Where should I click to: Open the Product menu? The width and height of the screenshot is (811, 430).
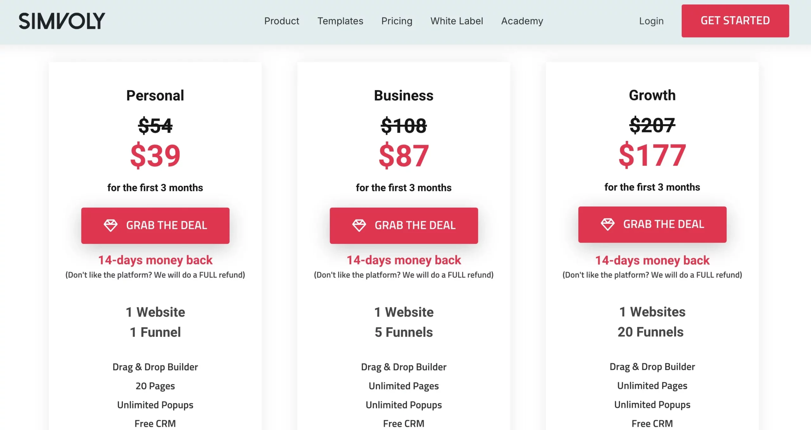point(282,21)
